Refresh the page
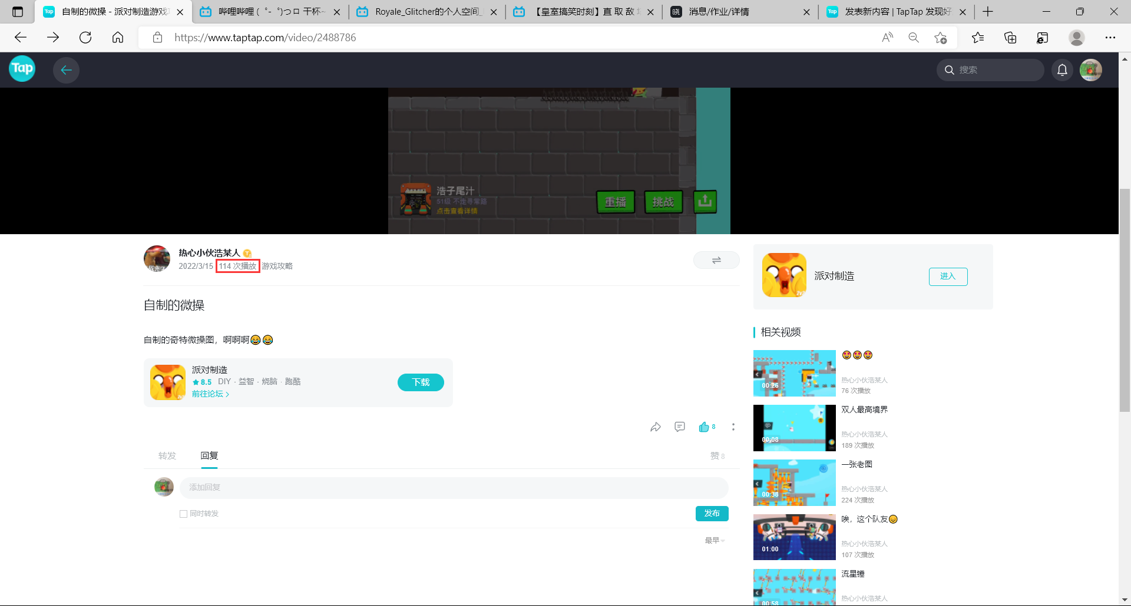Screen dimensions: 1131x606 85,38
